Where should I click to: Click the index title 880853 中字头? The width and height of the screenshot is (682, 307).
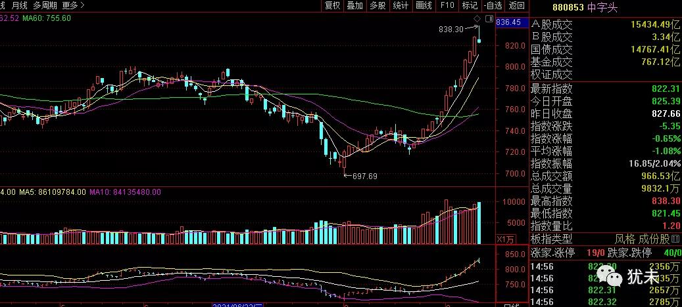coord(585,7)
